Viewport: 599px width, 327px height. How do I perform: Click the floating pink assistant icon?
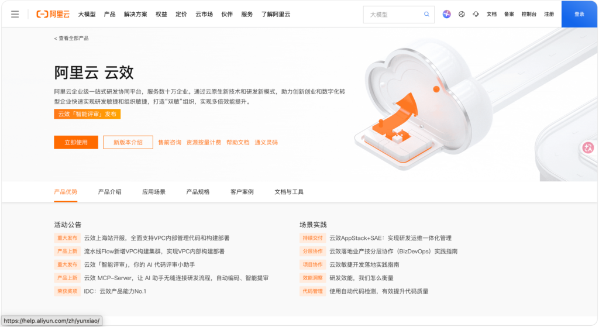pos(588,147)
